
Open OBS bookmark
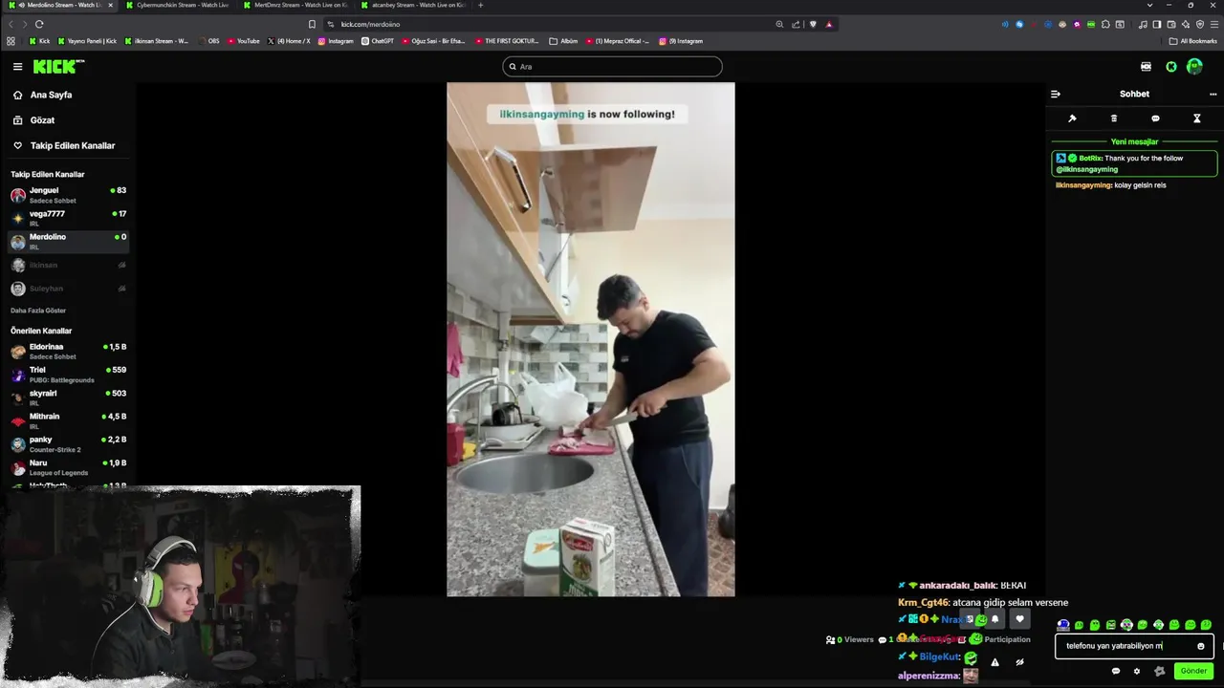(208, 41)
